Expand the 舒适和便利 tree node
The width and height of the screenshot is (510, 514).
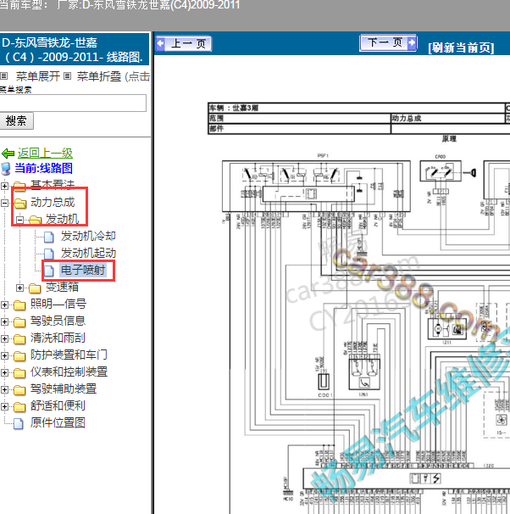pyautogui.click(x=4, y=407)
